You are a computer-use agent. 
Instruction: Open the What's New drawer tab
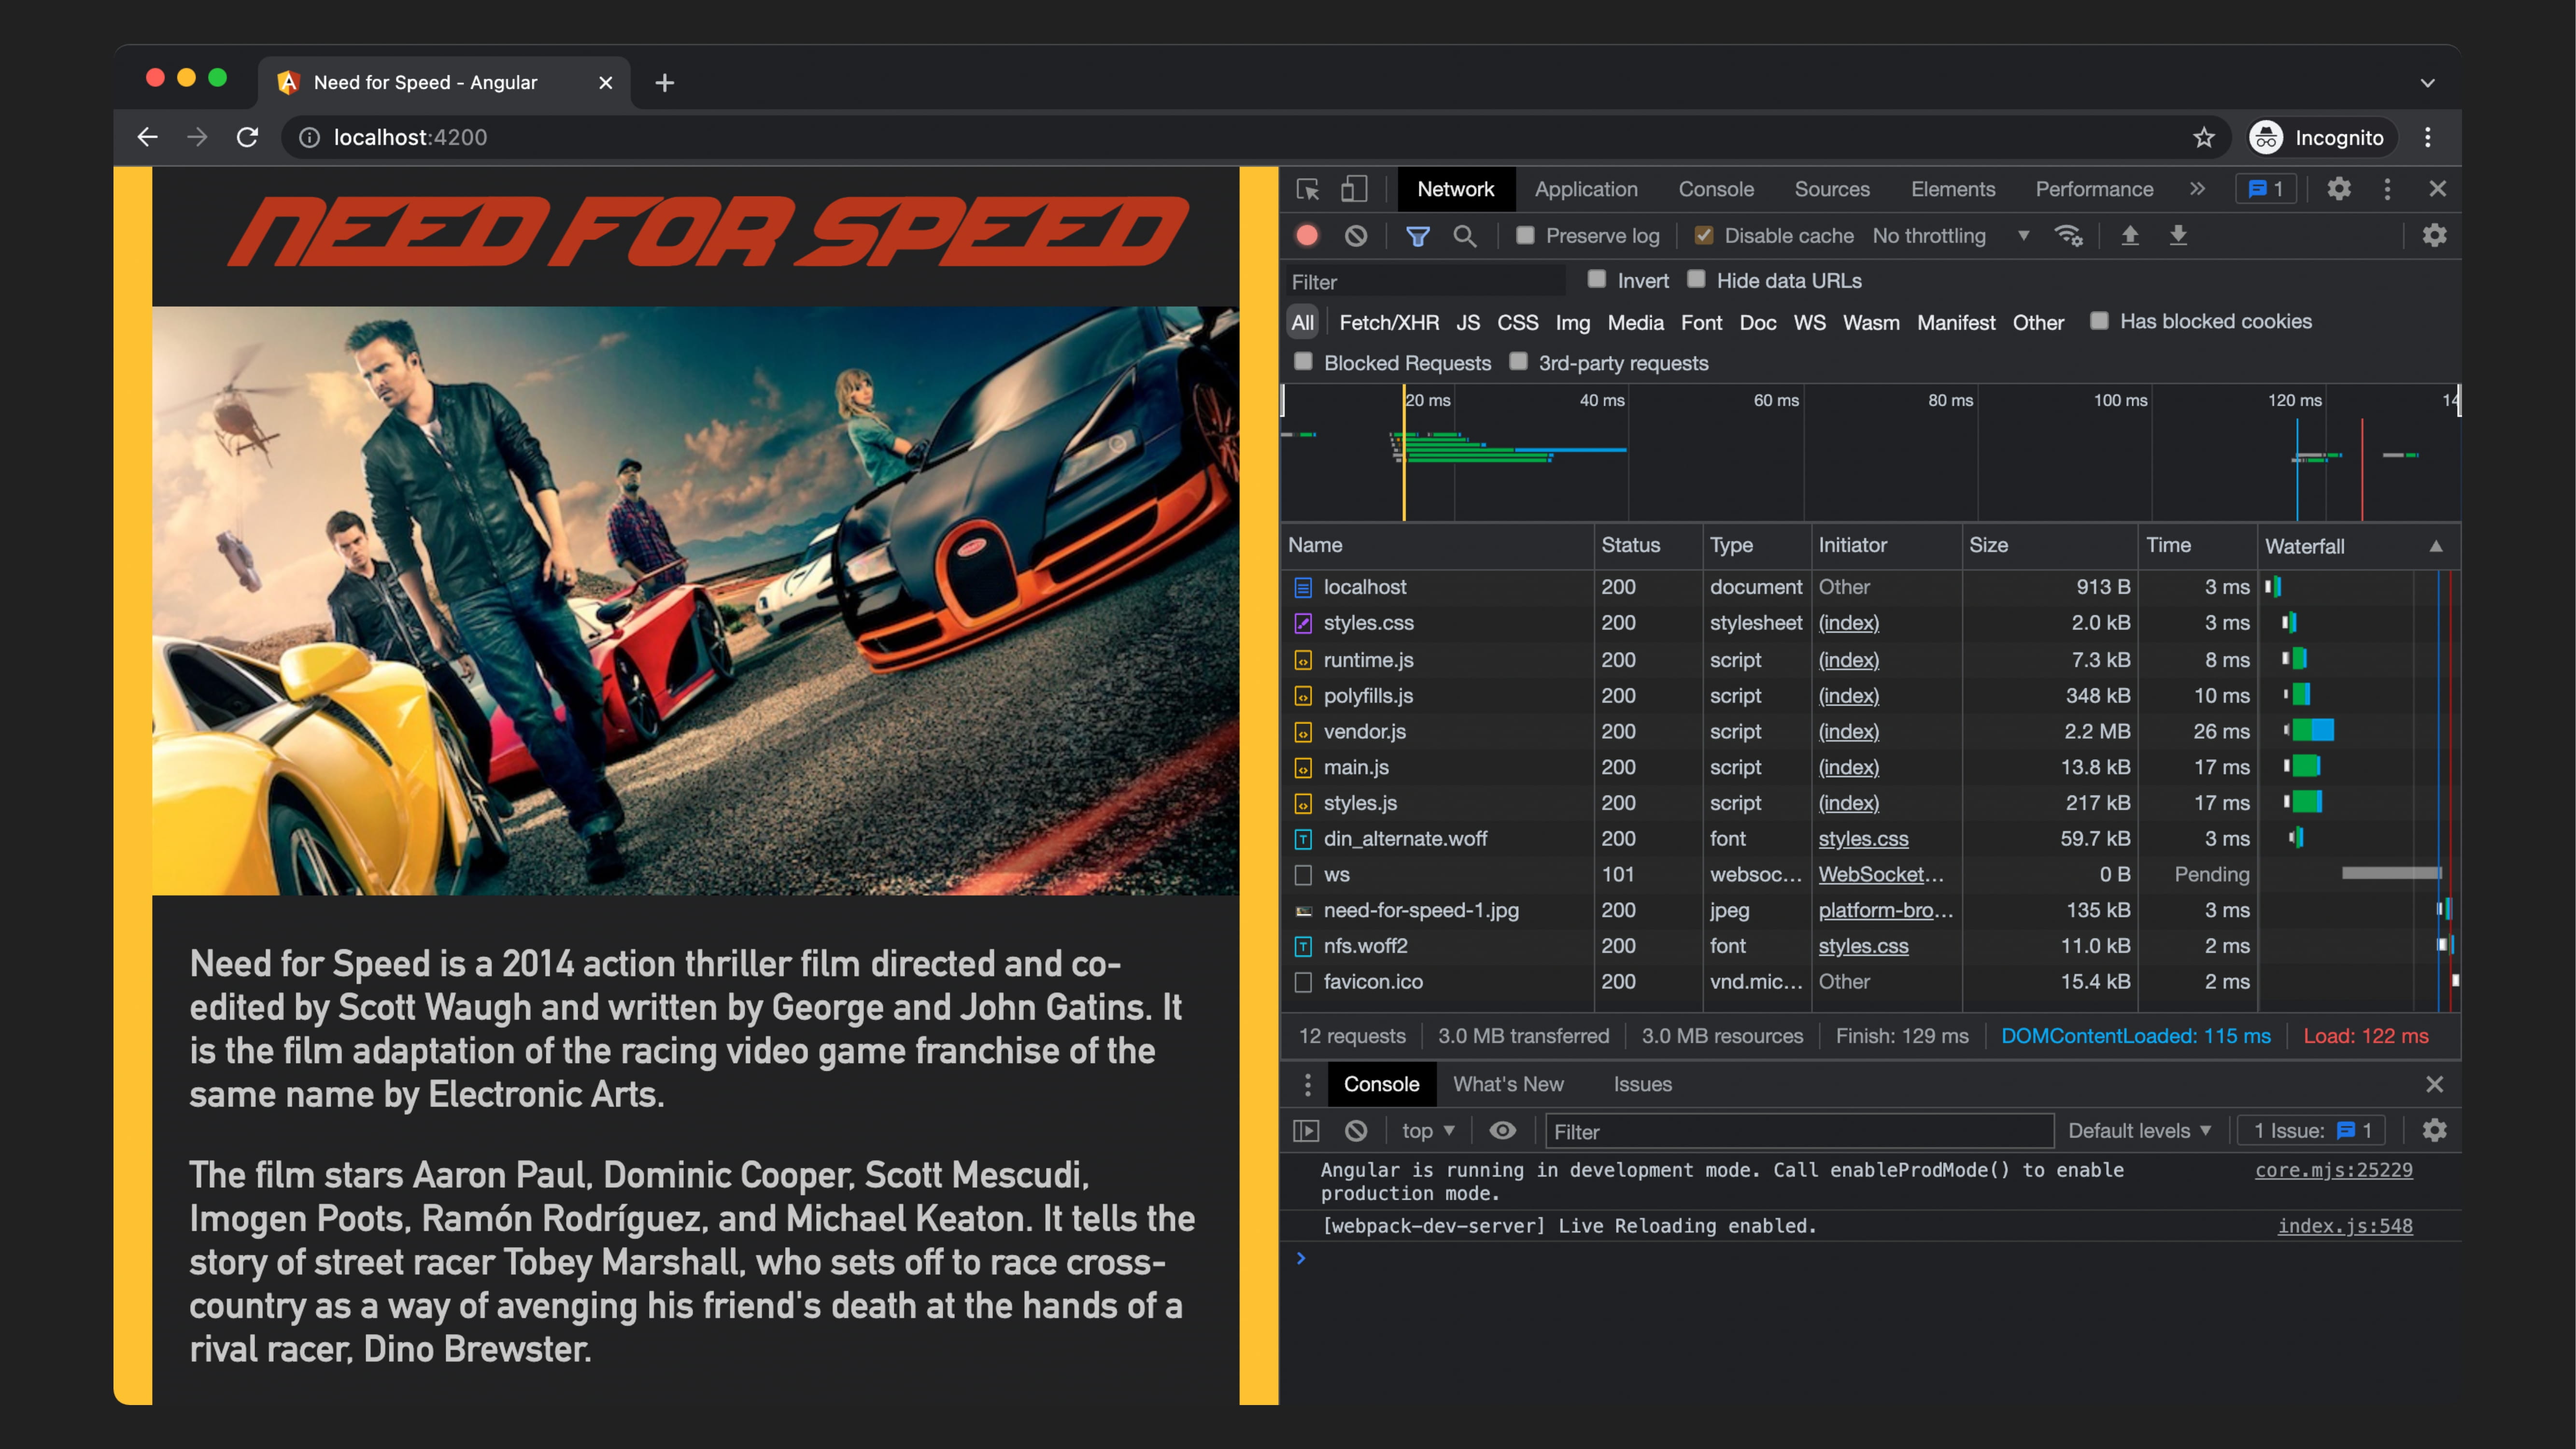click(1508, 1085)
